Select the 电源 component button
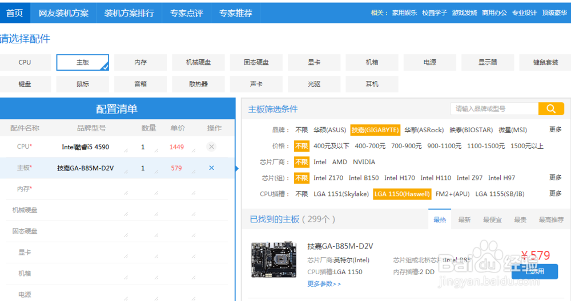Image resolution: width=571 pixels, height=301 pixels. [430, 63]
